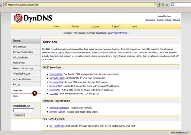The width and height of the screenshot is (191, 135).
Task: Click the 'Domain Registration' section heading
Action: [x=57, y=101]
